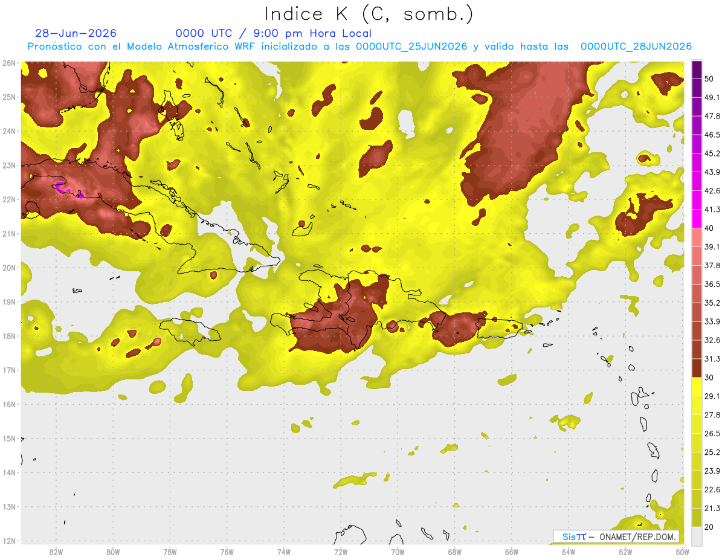This screenshot has height=560, width=725.
Task: Click colorbar label "43.9"
Action: pos(712,172)
